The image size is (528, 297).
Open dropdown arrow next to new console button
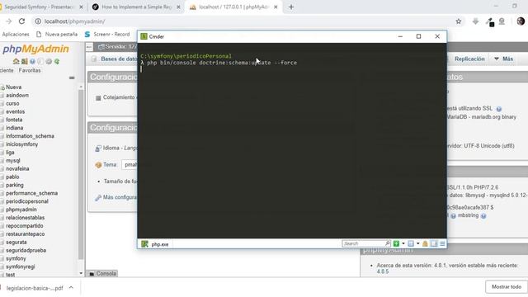(x=403, y=243)
